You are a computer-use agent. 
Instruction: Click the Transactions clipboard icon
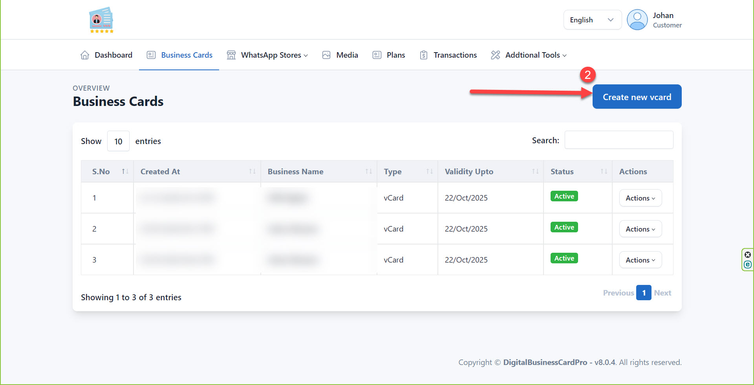423,55
